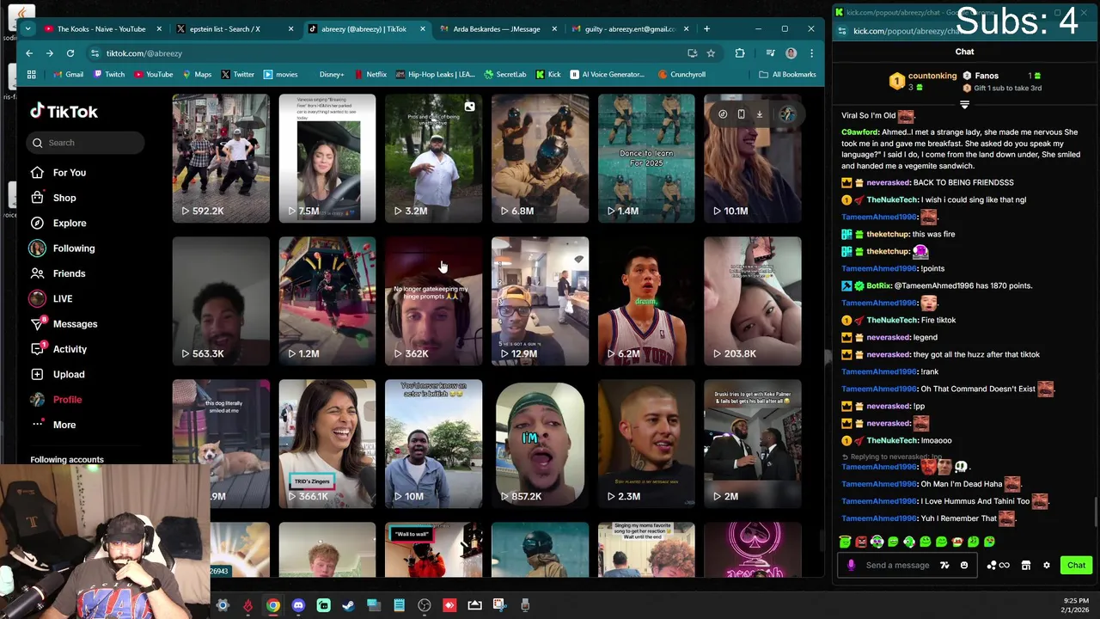
Task: Open video with 366.1K views
Action: coord(327,444)
